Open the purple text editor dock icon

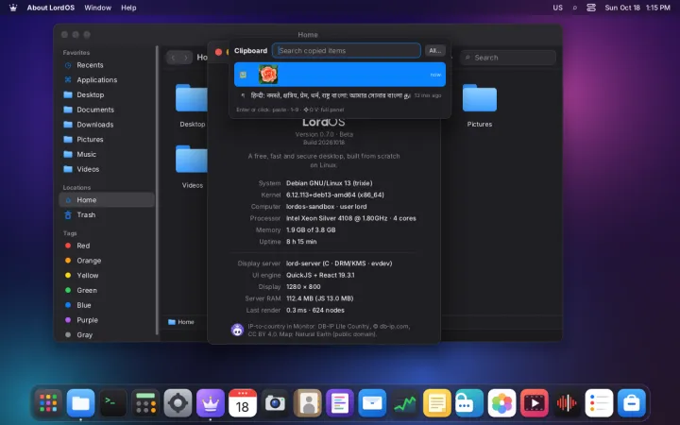click(340, 403)
